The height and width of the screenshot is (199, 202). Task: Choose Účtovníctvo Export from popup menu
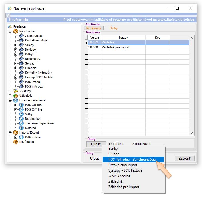click(123, 165)
